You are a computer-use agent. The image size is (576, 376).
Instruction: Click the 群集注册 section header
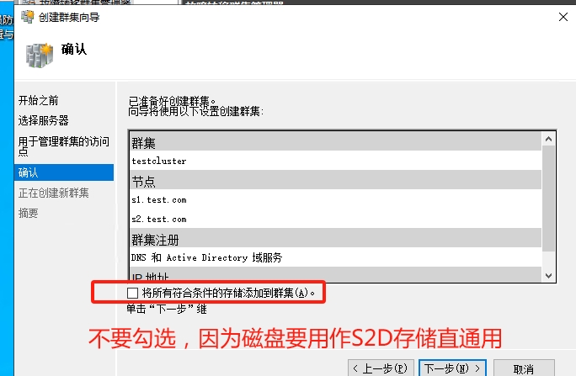pos(336,238)
